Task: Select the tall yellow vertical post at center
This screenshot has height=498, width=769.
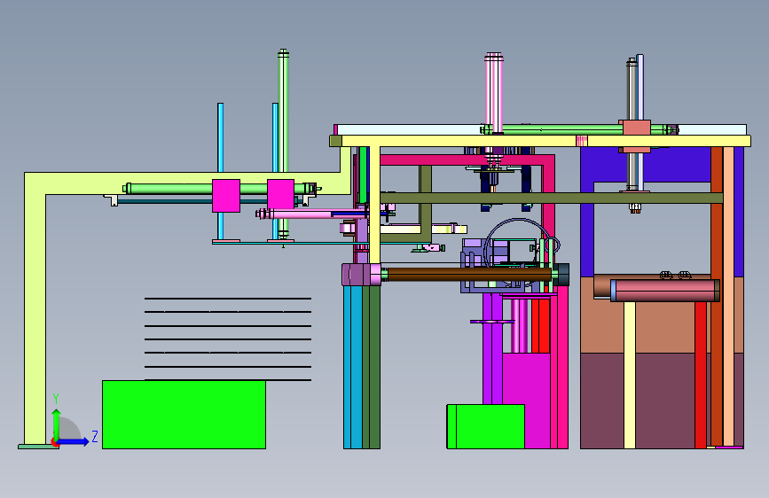Action: tap(374, 205)
